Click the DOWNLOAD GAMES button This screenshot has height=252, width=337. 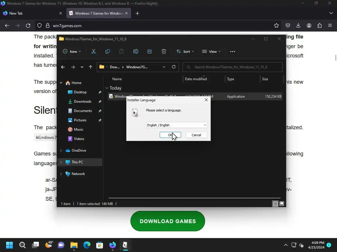[x=168, y=221]
